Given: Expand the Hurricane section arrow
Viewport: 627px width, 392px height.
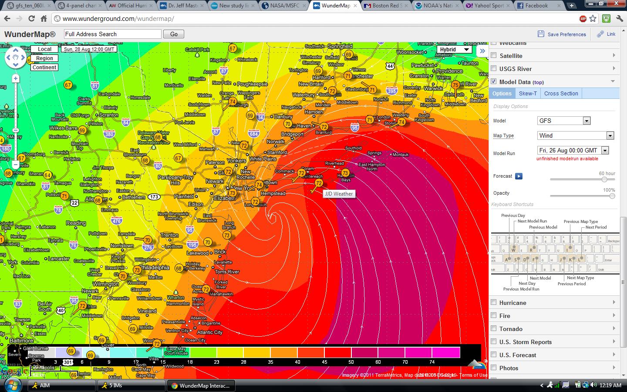Looking at the screenshot, I should [x=614, y=302].
